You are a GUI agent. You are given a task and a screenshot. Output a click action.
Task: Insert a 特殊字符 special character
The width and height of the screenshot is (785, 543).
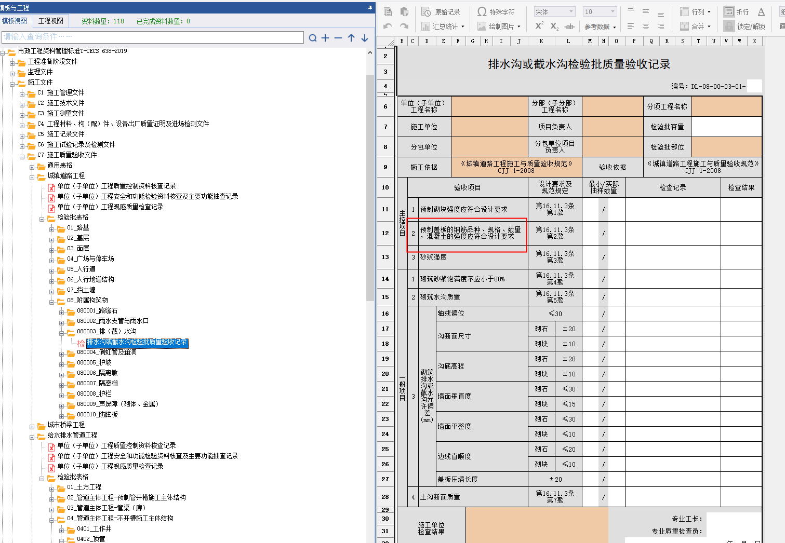click(x=496, y=11)
